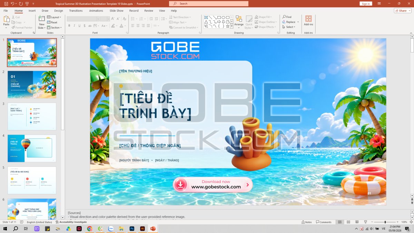Expand Paste options arrow

6,27
